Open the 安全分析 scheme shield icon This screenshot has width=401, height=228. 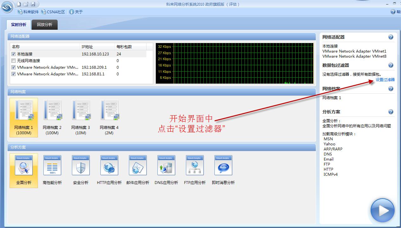tap(81, 165)
